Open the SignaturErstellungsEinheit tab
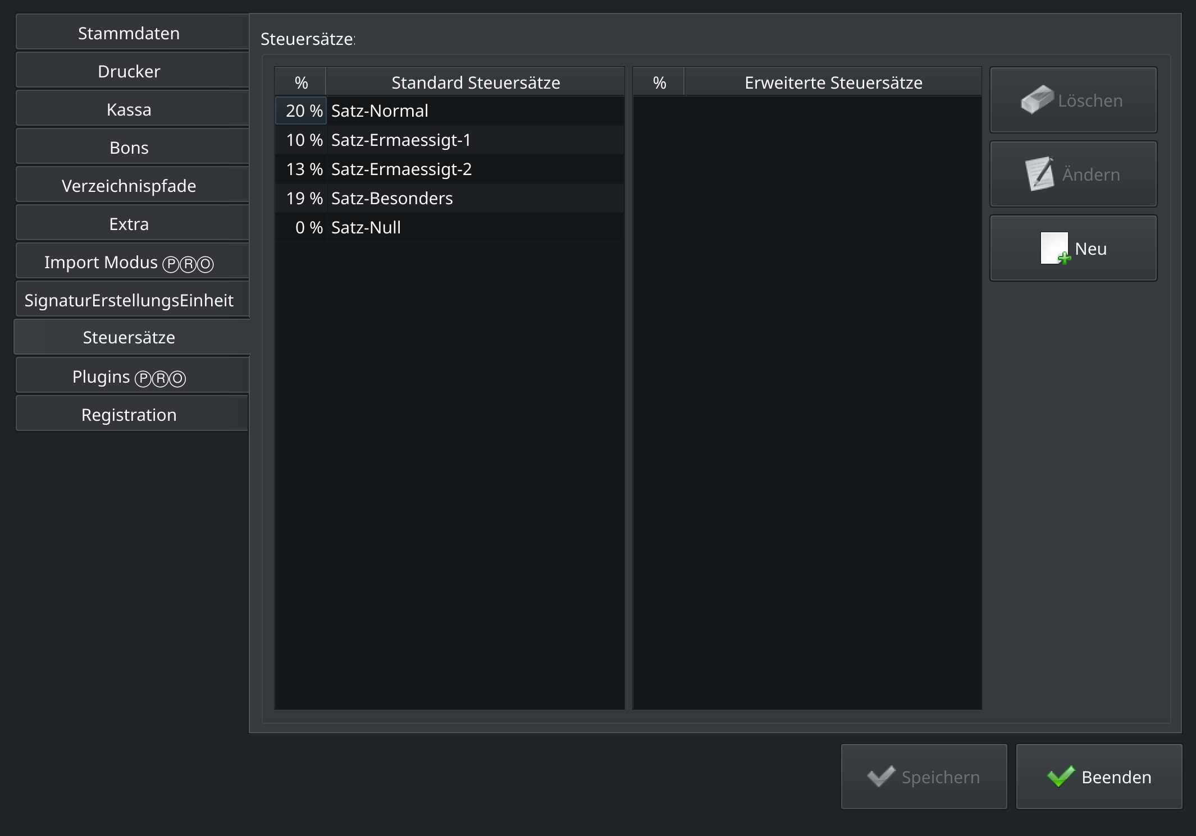Viewport: 1196px width, 836px height. 132,300
